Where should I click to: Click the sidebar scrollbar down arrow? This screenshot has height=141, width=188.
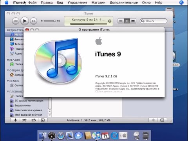click(50, 115)
